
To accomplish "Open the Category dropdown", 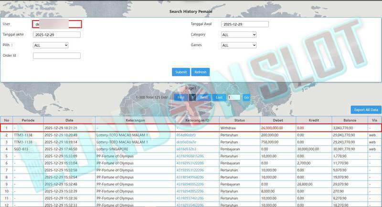I will (239, 35).
